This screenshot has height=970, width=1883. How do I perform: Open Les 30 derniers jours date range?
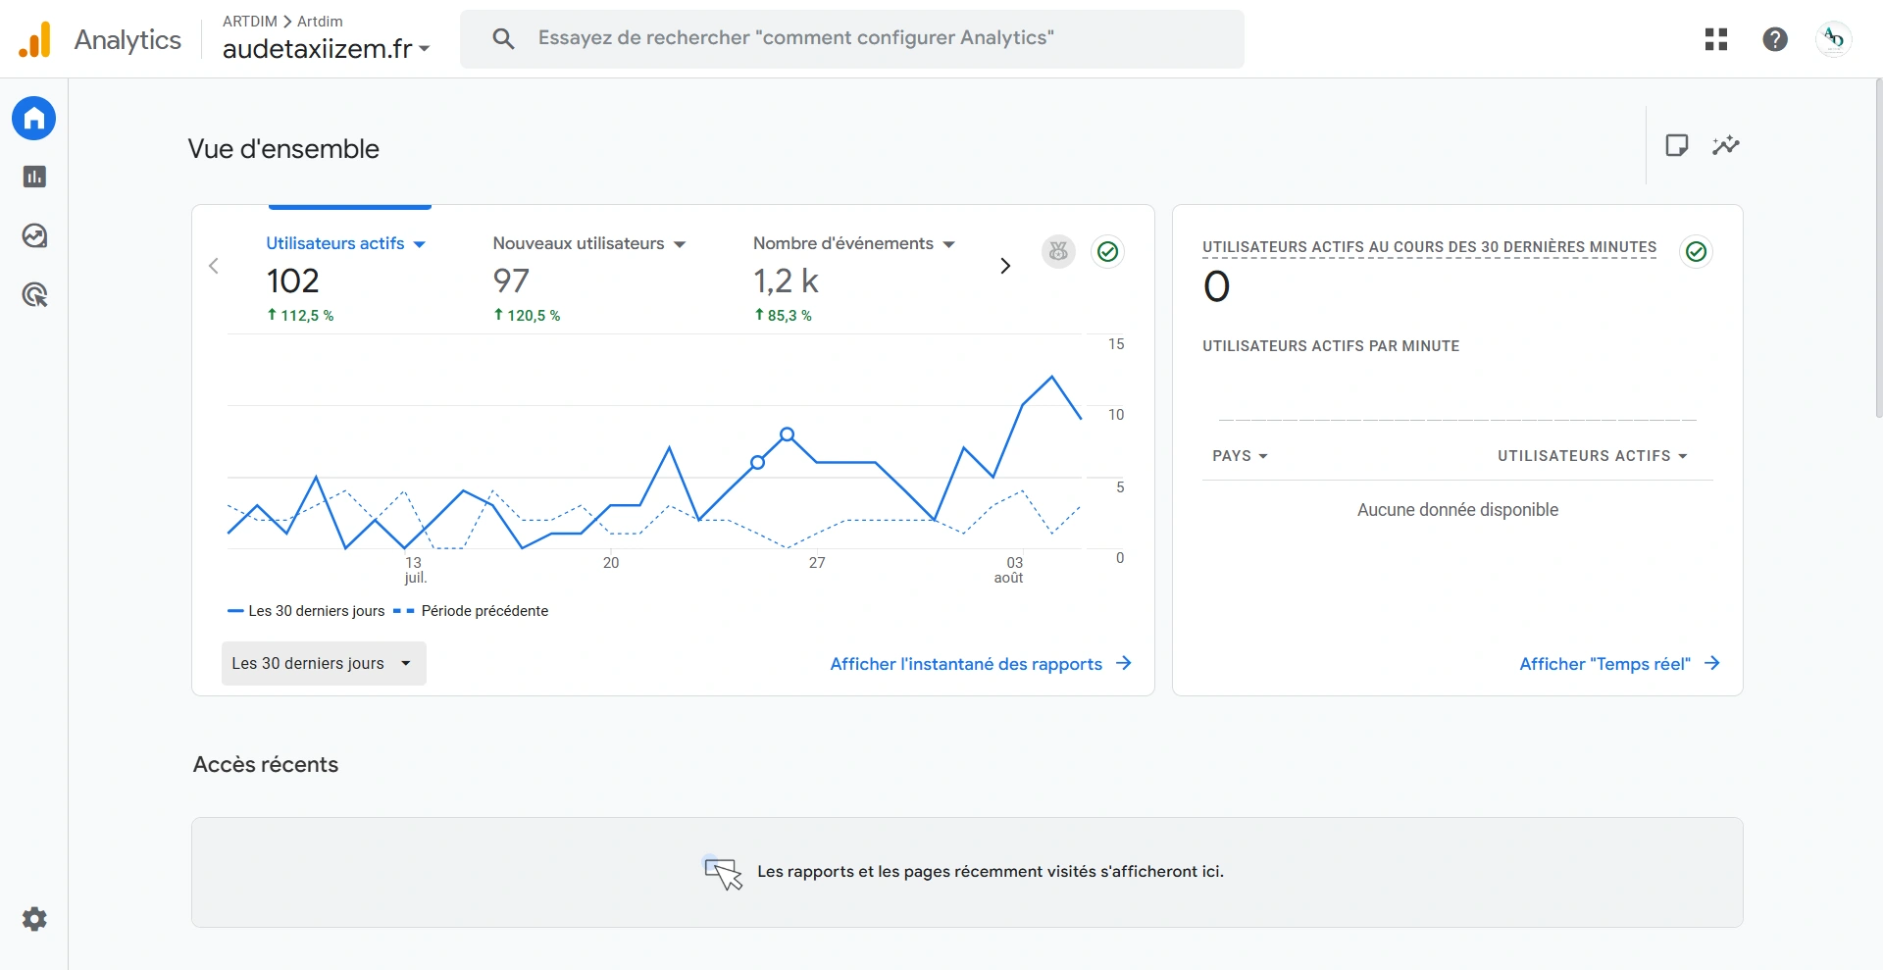pos(324,663)
